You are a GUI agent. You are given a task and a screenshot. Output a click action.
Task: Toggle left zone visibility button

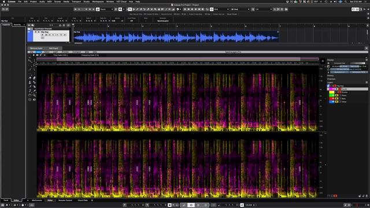[x=353, y=9]
